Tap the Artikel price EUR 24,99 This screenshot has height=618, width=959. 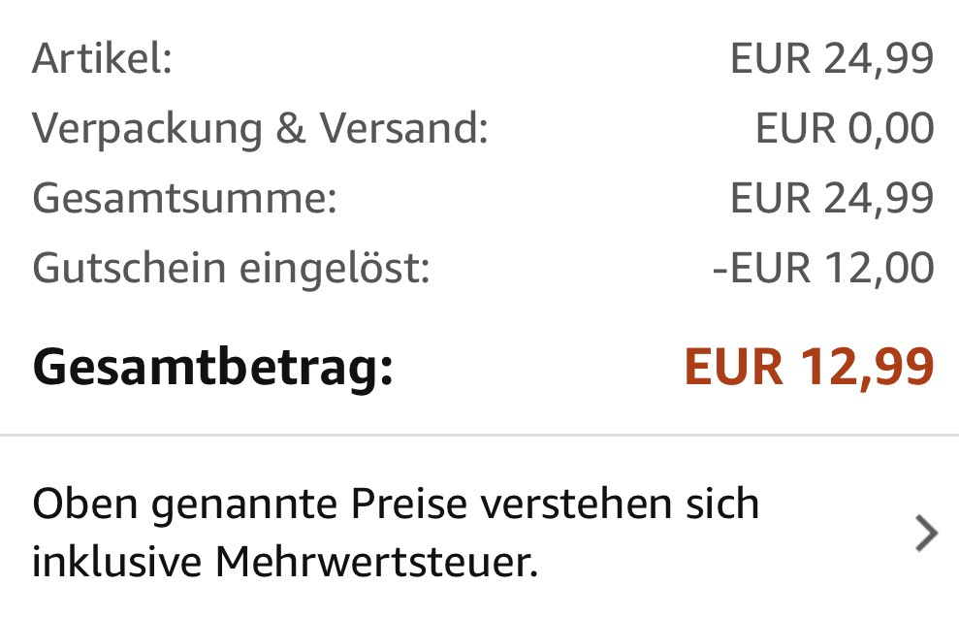pyautogui.click(x=832, y=59)
